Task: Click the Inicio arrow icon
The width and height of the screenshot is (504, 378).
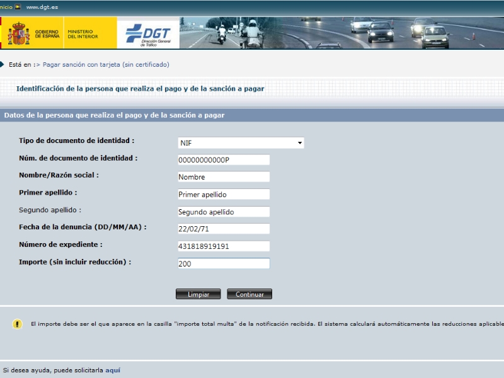Action: pos(18,7)
